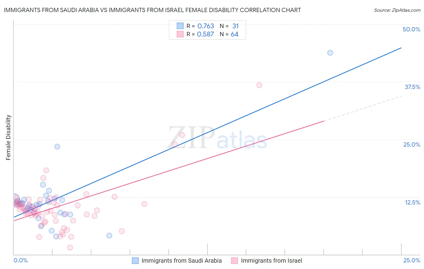Click the 25.0% x-axis end label
Viewport: 424px width, 269px height.
(412, 260)
